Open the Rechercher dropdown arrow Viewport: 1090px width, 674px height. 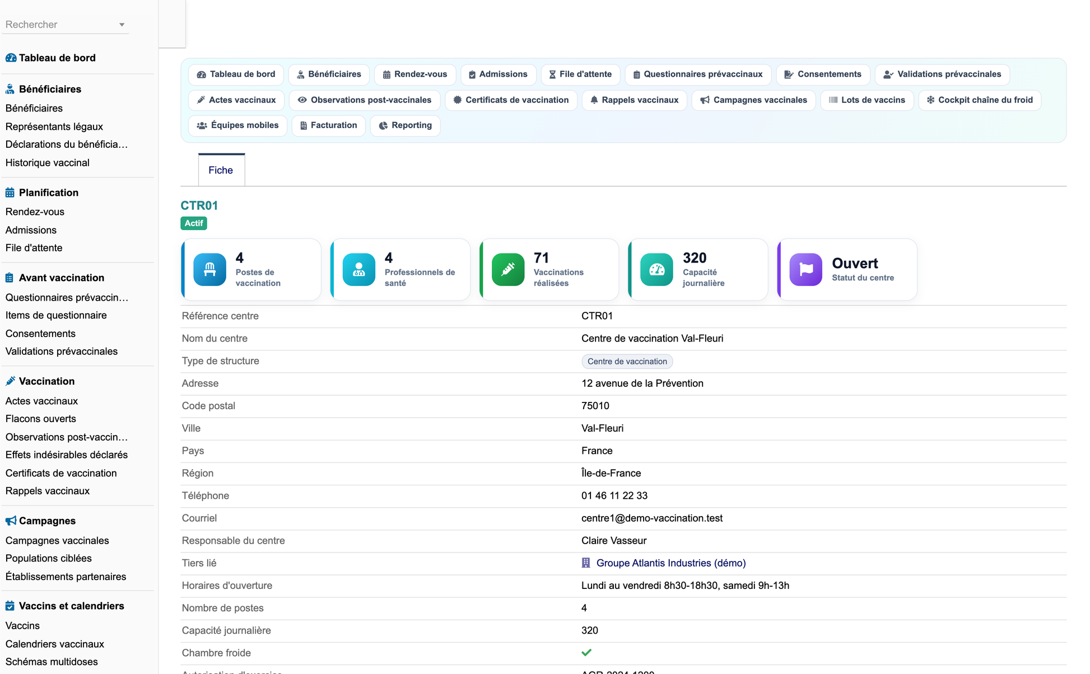122,25
